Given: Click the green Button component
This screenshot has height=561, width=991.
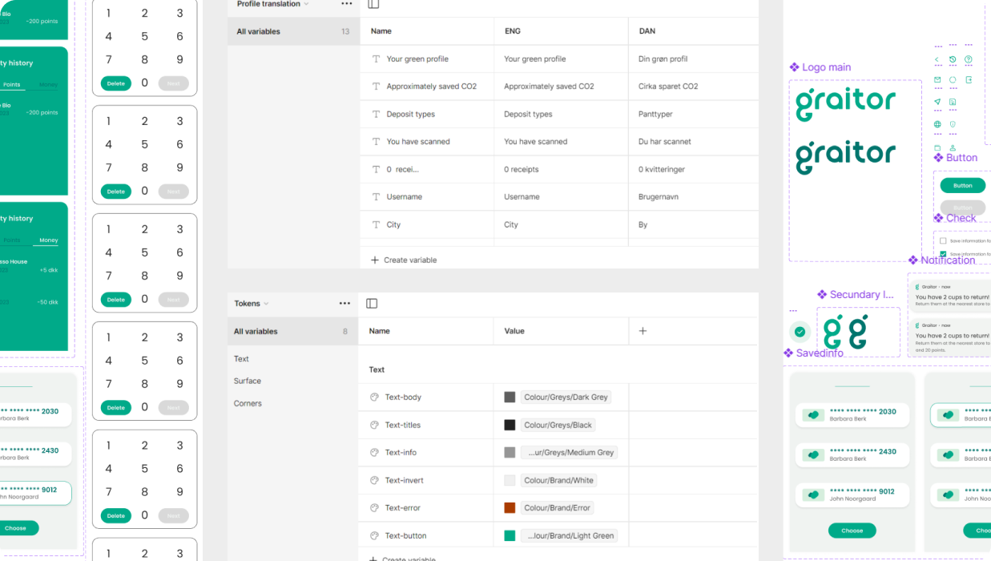Looking at the screenshot, I should tap(963, 185).
